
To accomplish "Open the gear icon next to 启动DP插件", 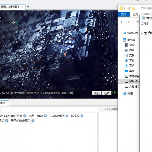I will pos(67,116).
